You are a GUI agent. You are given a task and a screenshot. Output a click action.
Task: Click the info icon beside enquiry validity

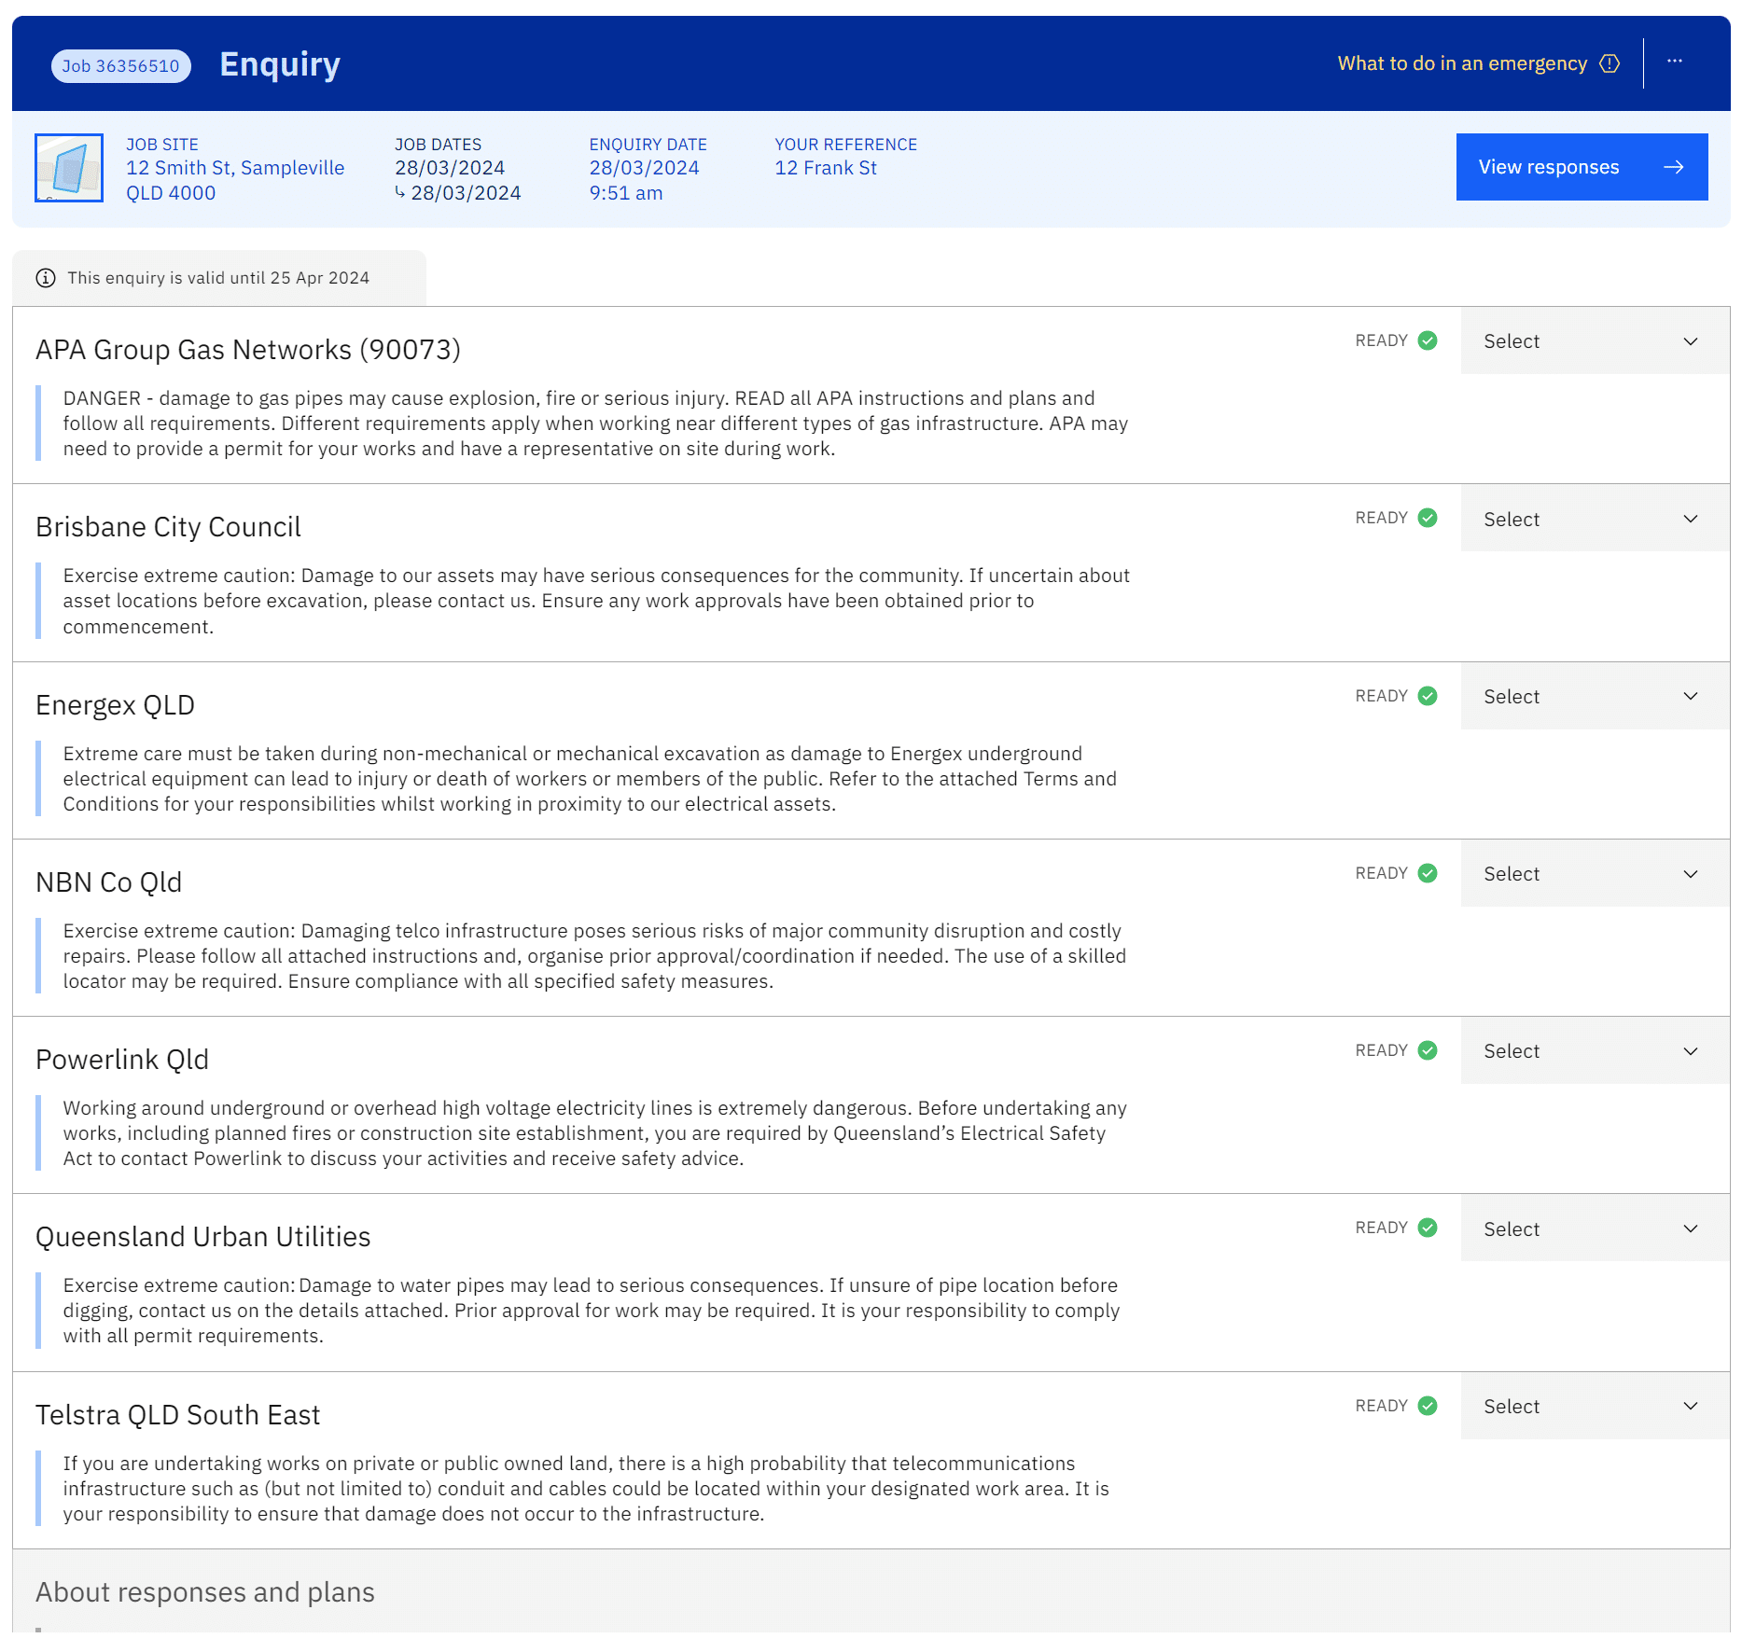point(46,278)
